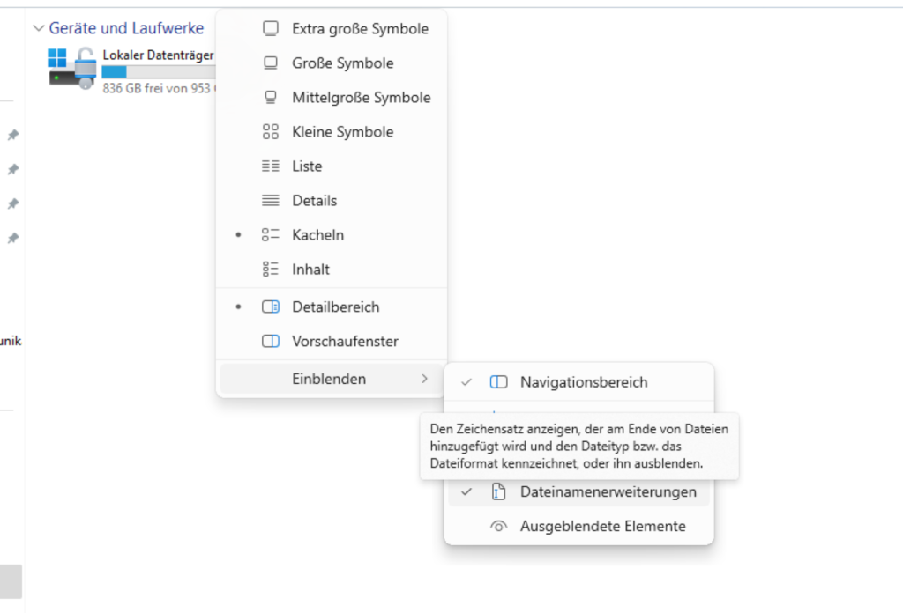Disable Dateinamenerweiterungen visibility
903x613 pixels.
coord(467,491)
